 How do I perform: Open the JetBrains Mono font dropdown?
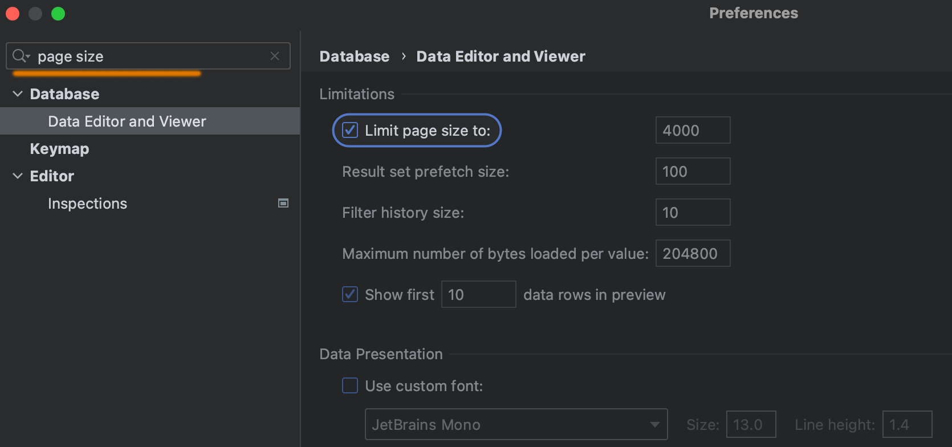click(516, 424)
